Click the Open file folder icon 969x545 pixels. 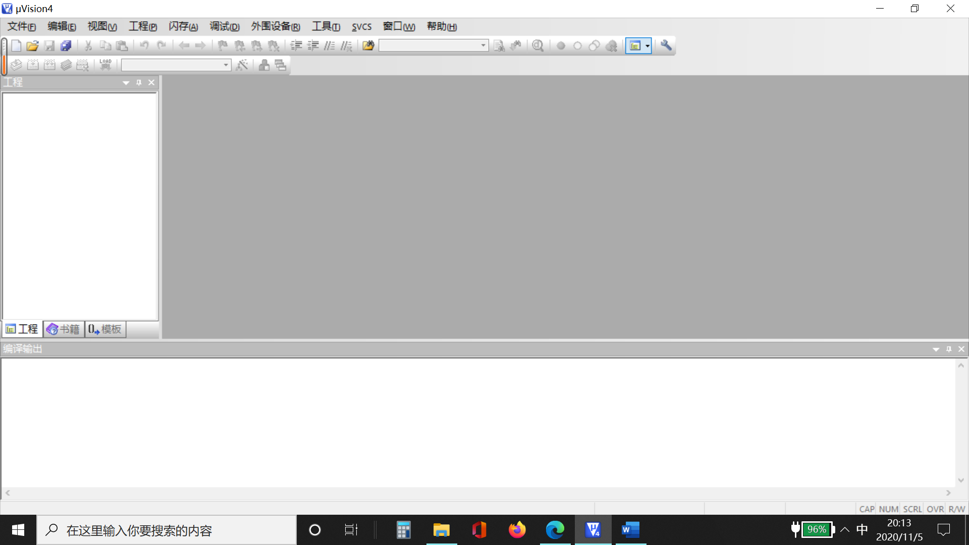point(32,46)
